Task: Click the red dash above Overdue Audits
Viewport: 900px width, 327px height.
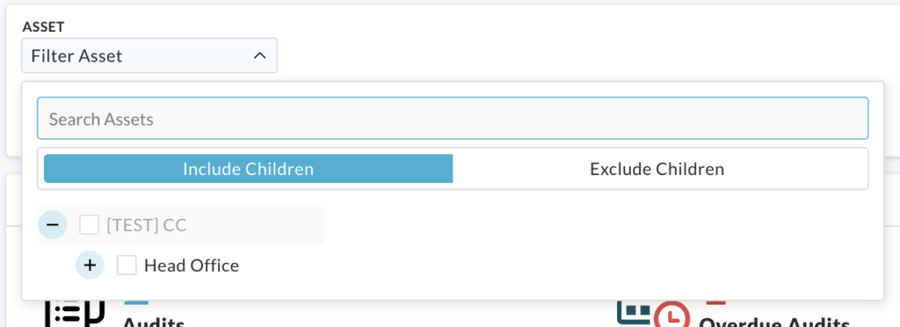Action: click(x=715, y=302)
